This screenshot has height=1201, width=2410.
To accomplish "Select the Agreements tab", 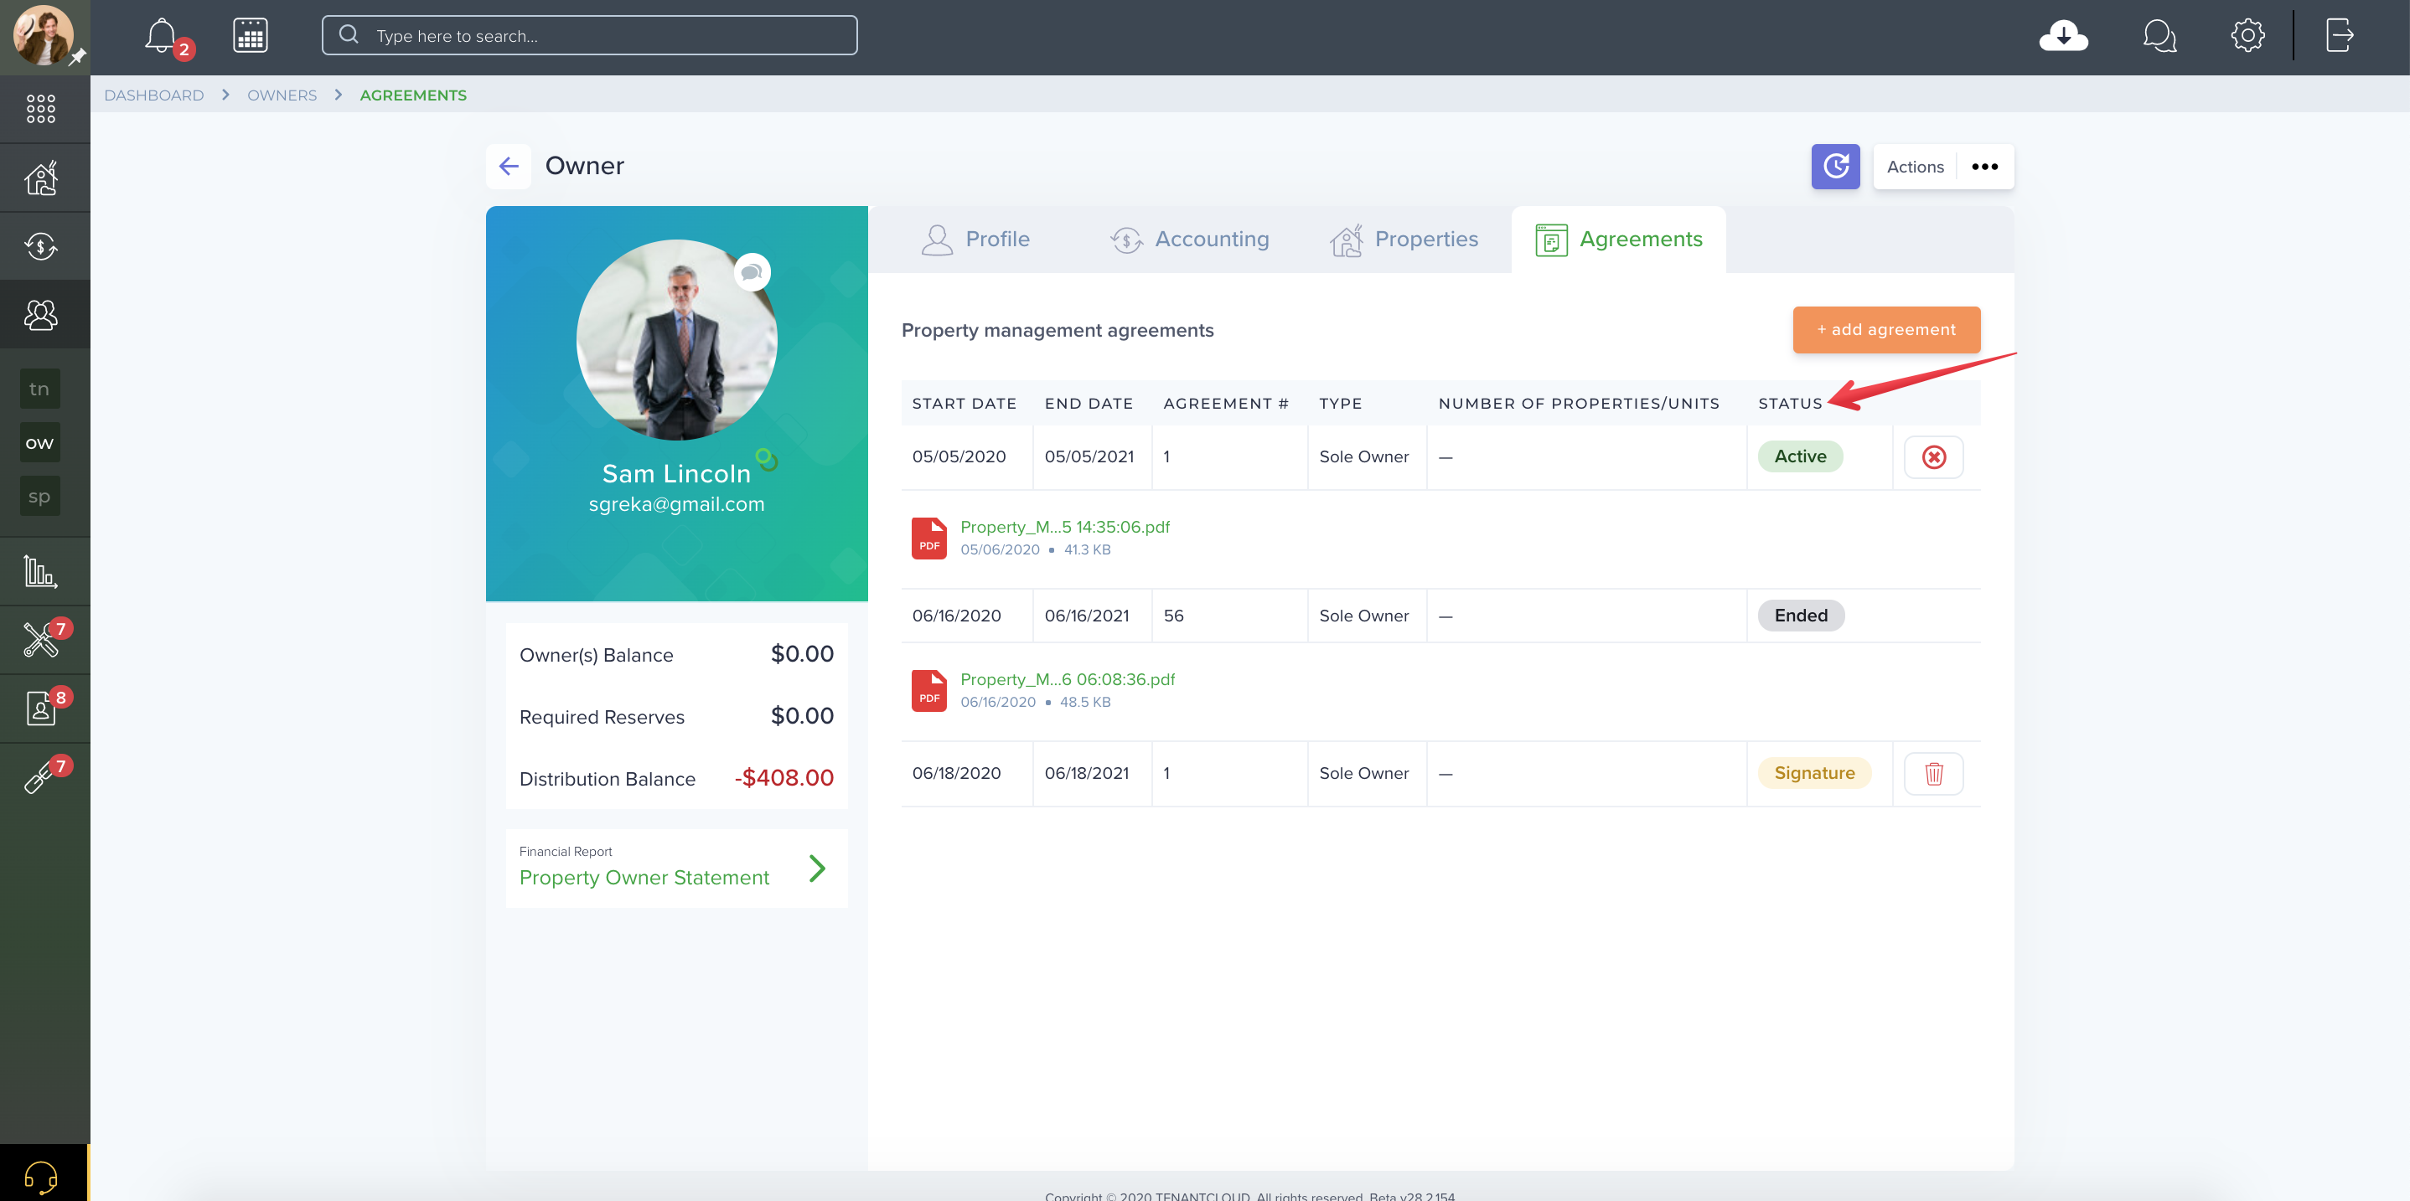I will pos(1618,240).
